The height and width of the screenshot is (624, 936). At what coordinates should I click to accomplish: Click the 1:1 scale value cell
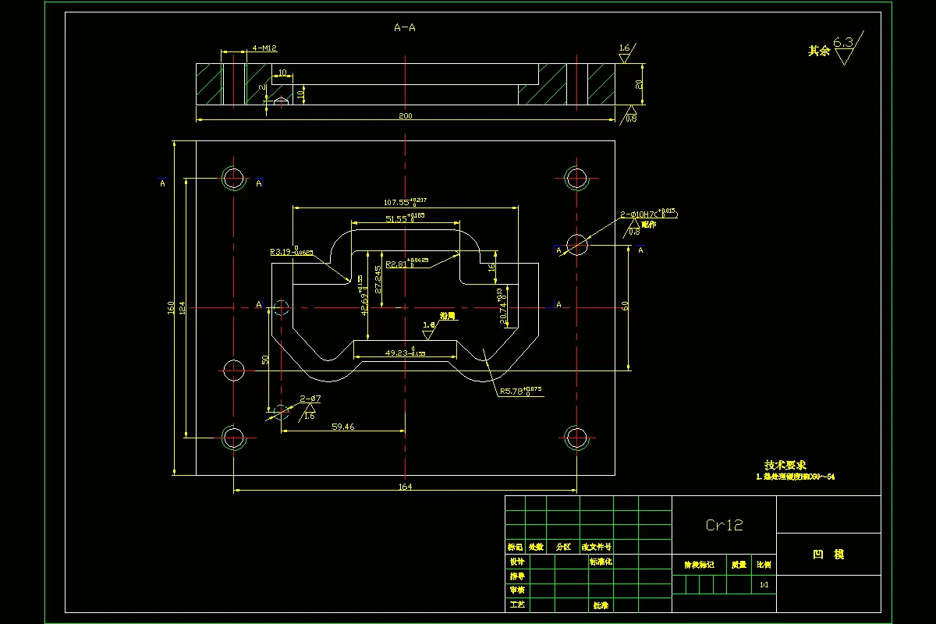764,584
